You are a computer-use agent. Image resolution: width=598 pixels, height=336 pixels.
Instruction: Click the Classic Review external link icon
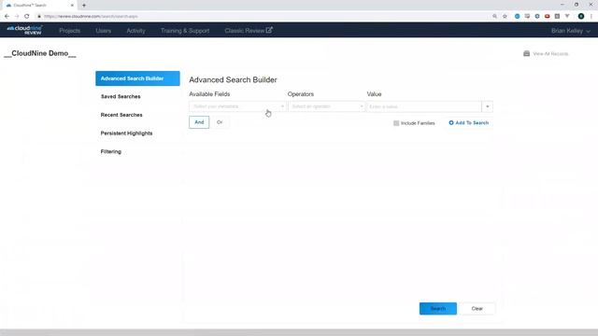coord(269,30)
